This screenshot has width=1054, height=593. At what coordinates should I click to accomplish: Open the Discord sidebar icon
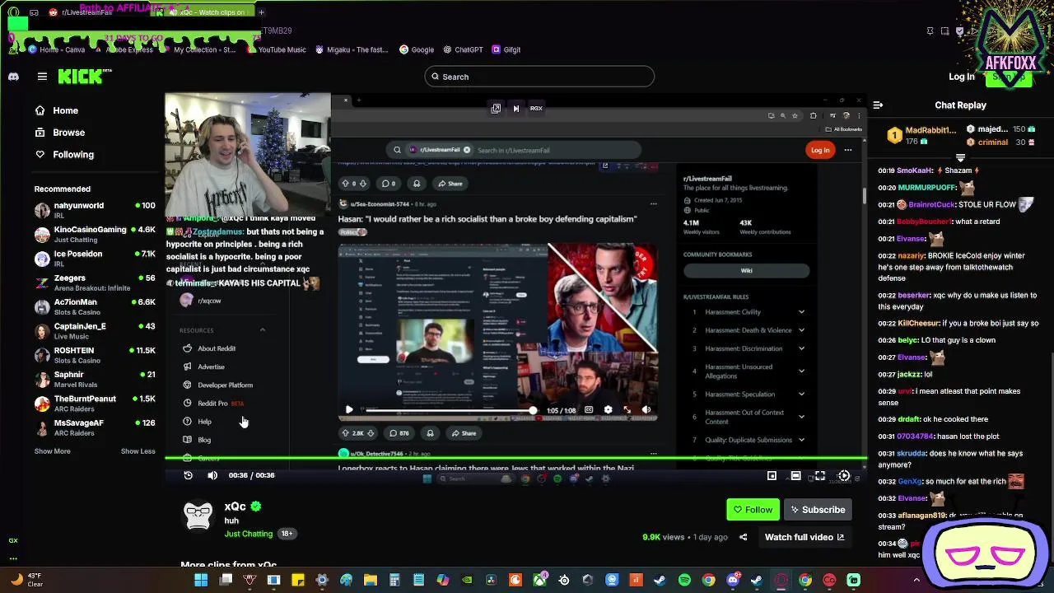pyautogui.click(x=13, y=77)
